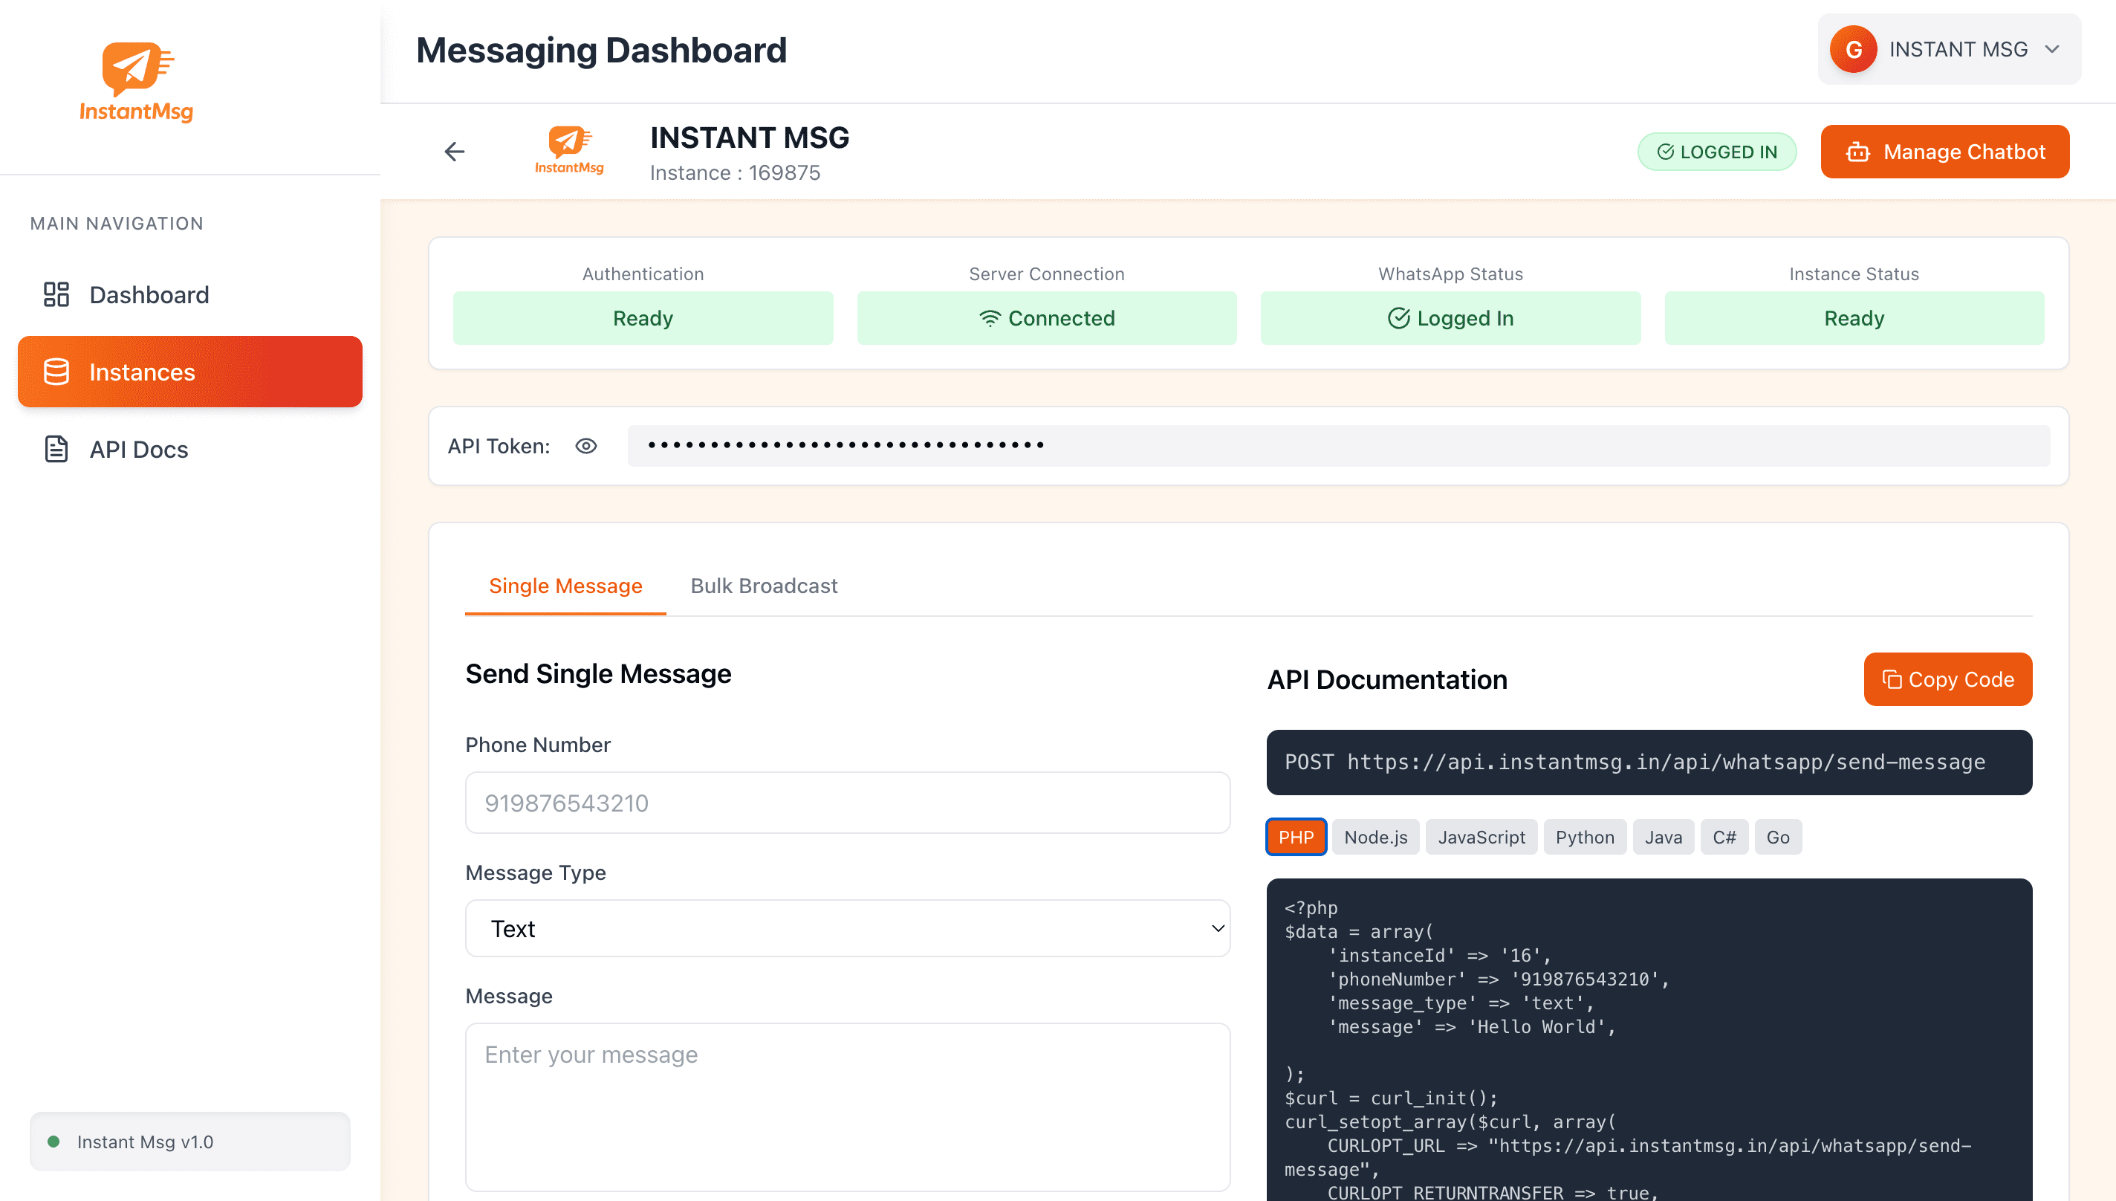The height and width of the screenshot is (1201, 2116).
Task: Switch code sample to Node.js
Action: [x=1375, y=838]
